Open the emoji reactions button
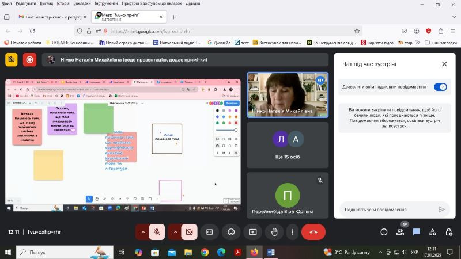The image size is (461, 259). pyautogui.click(x=231, y=232)
